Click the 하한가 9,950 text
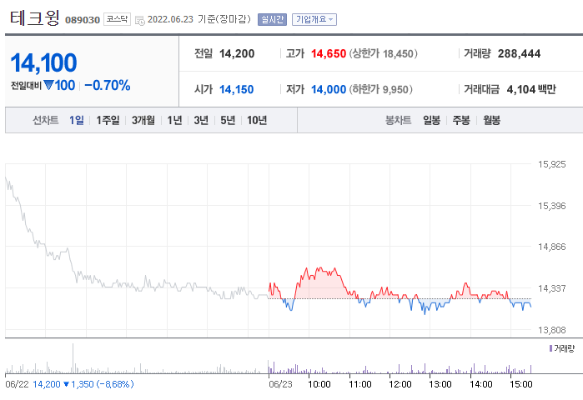This screenshot has height=400, width=583. click(x=380, y=89)
